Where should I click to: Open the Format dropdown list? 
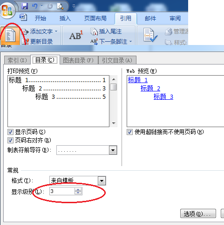pyautogui.click(x=102, y=180)
